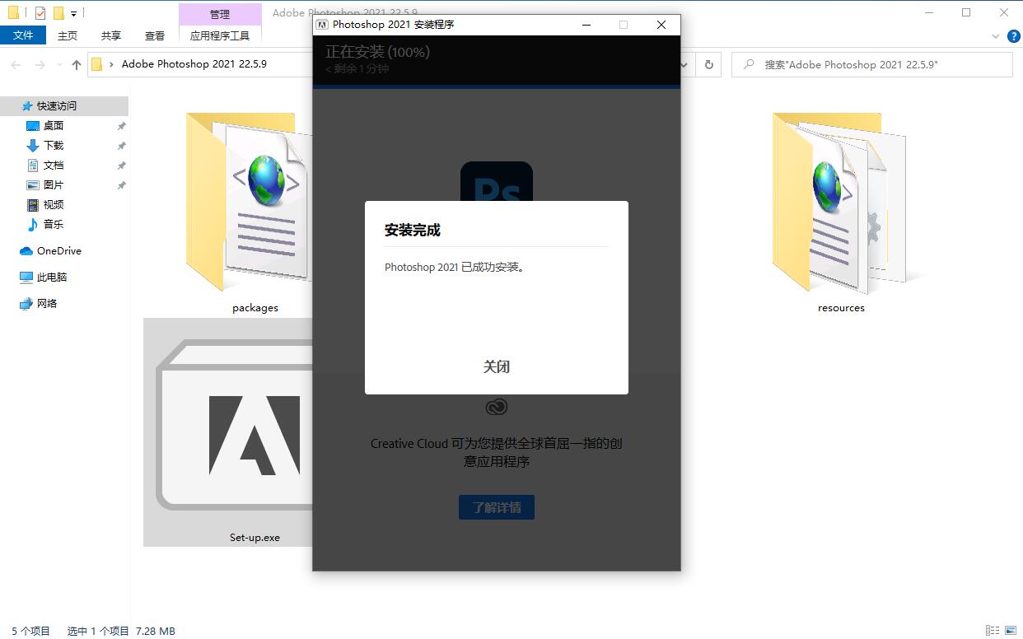Refresh the current folder view

coord(708,64)
